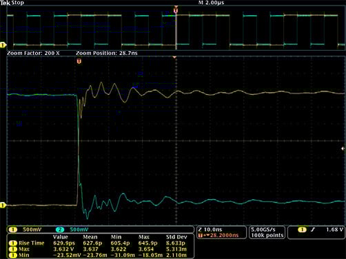Click the Zoom Factor 200 X label
The image size is (346, 259).
[33, 53]
